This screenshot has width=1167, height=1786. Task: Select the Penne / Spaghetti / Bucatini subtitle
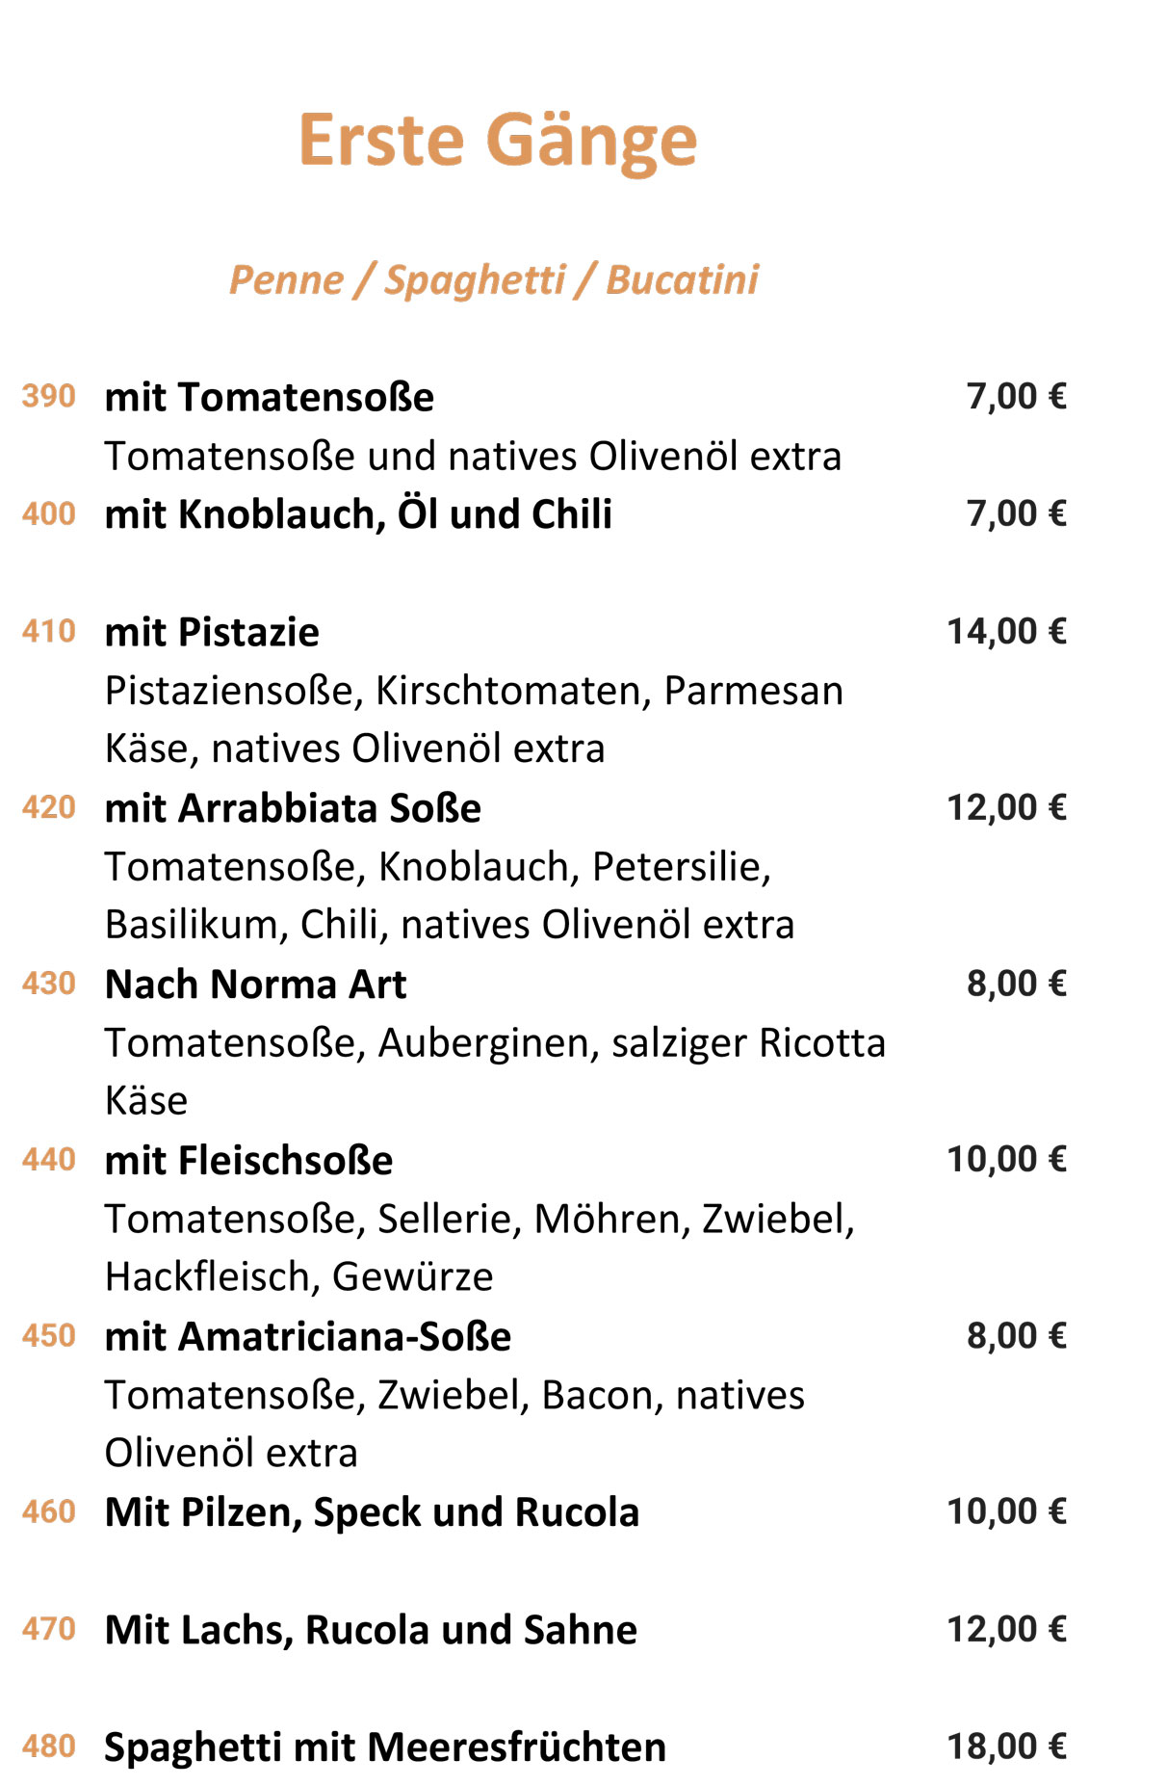tap(494, 280)
